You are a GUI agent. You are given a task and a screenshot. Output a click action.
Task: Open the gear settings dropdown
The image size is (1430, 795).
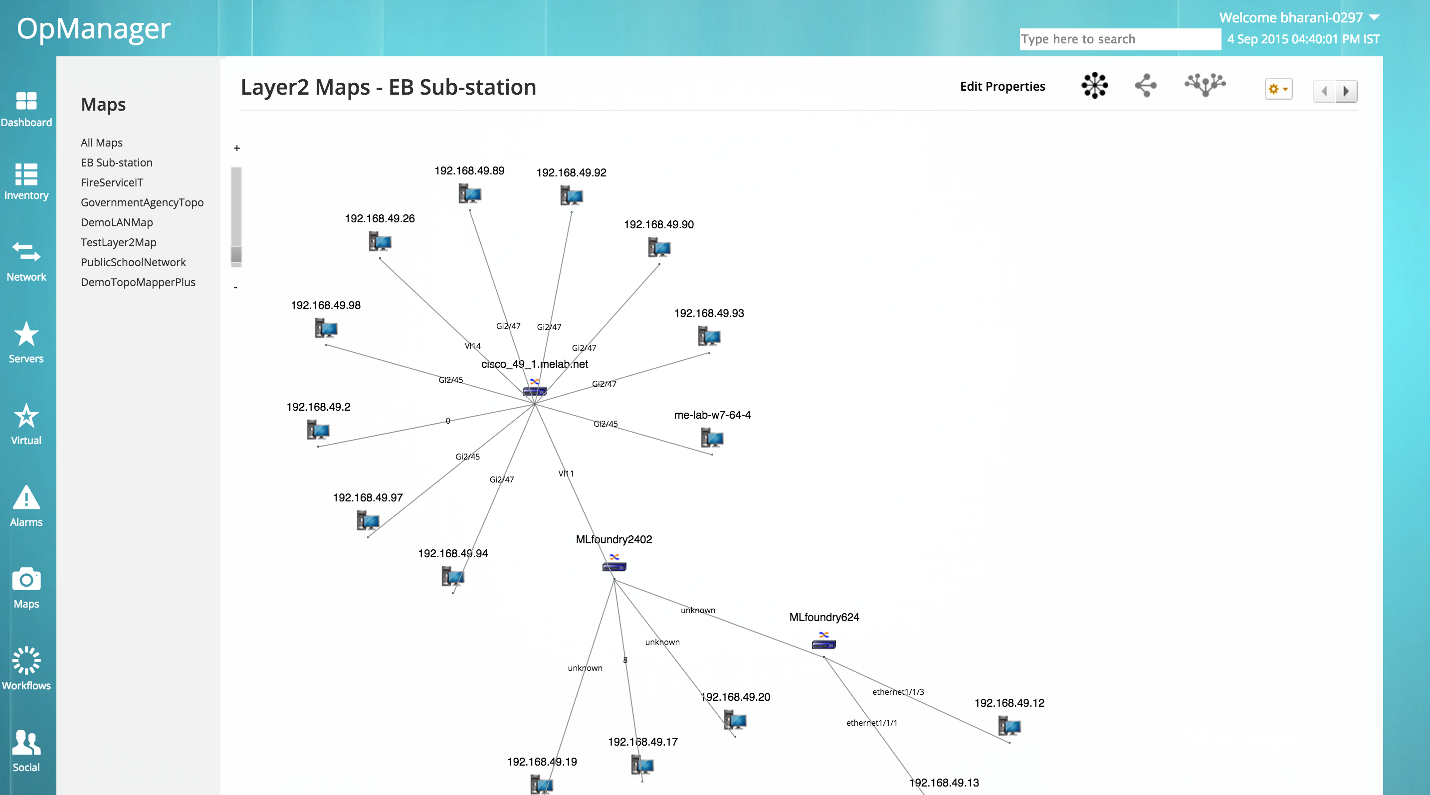[x=1278, y=89]
